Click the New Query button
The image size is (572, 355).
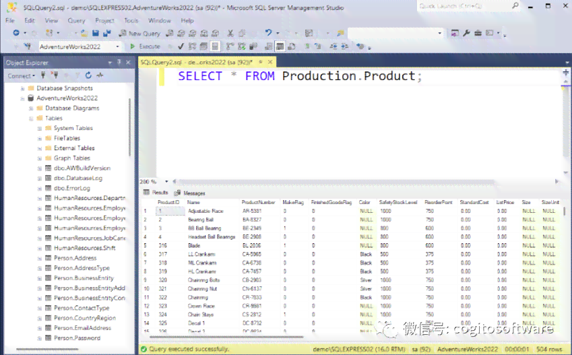click(140, 33)
